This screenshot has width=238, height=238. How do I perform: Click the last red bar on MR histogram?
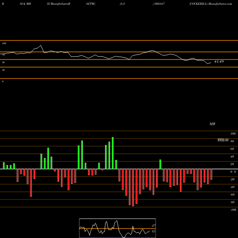point(211,174)
